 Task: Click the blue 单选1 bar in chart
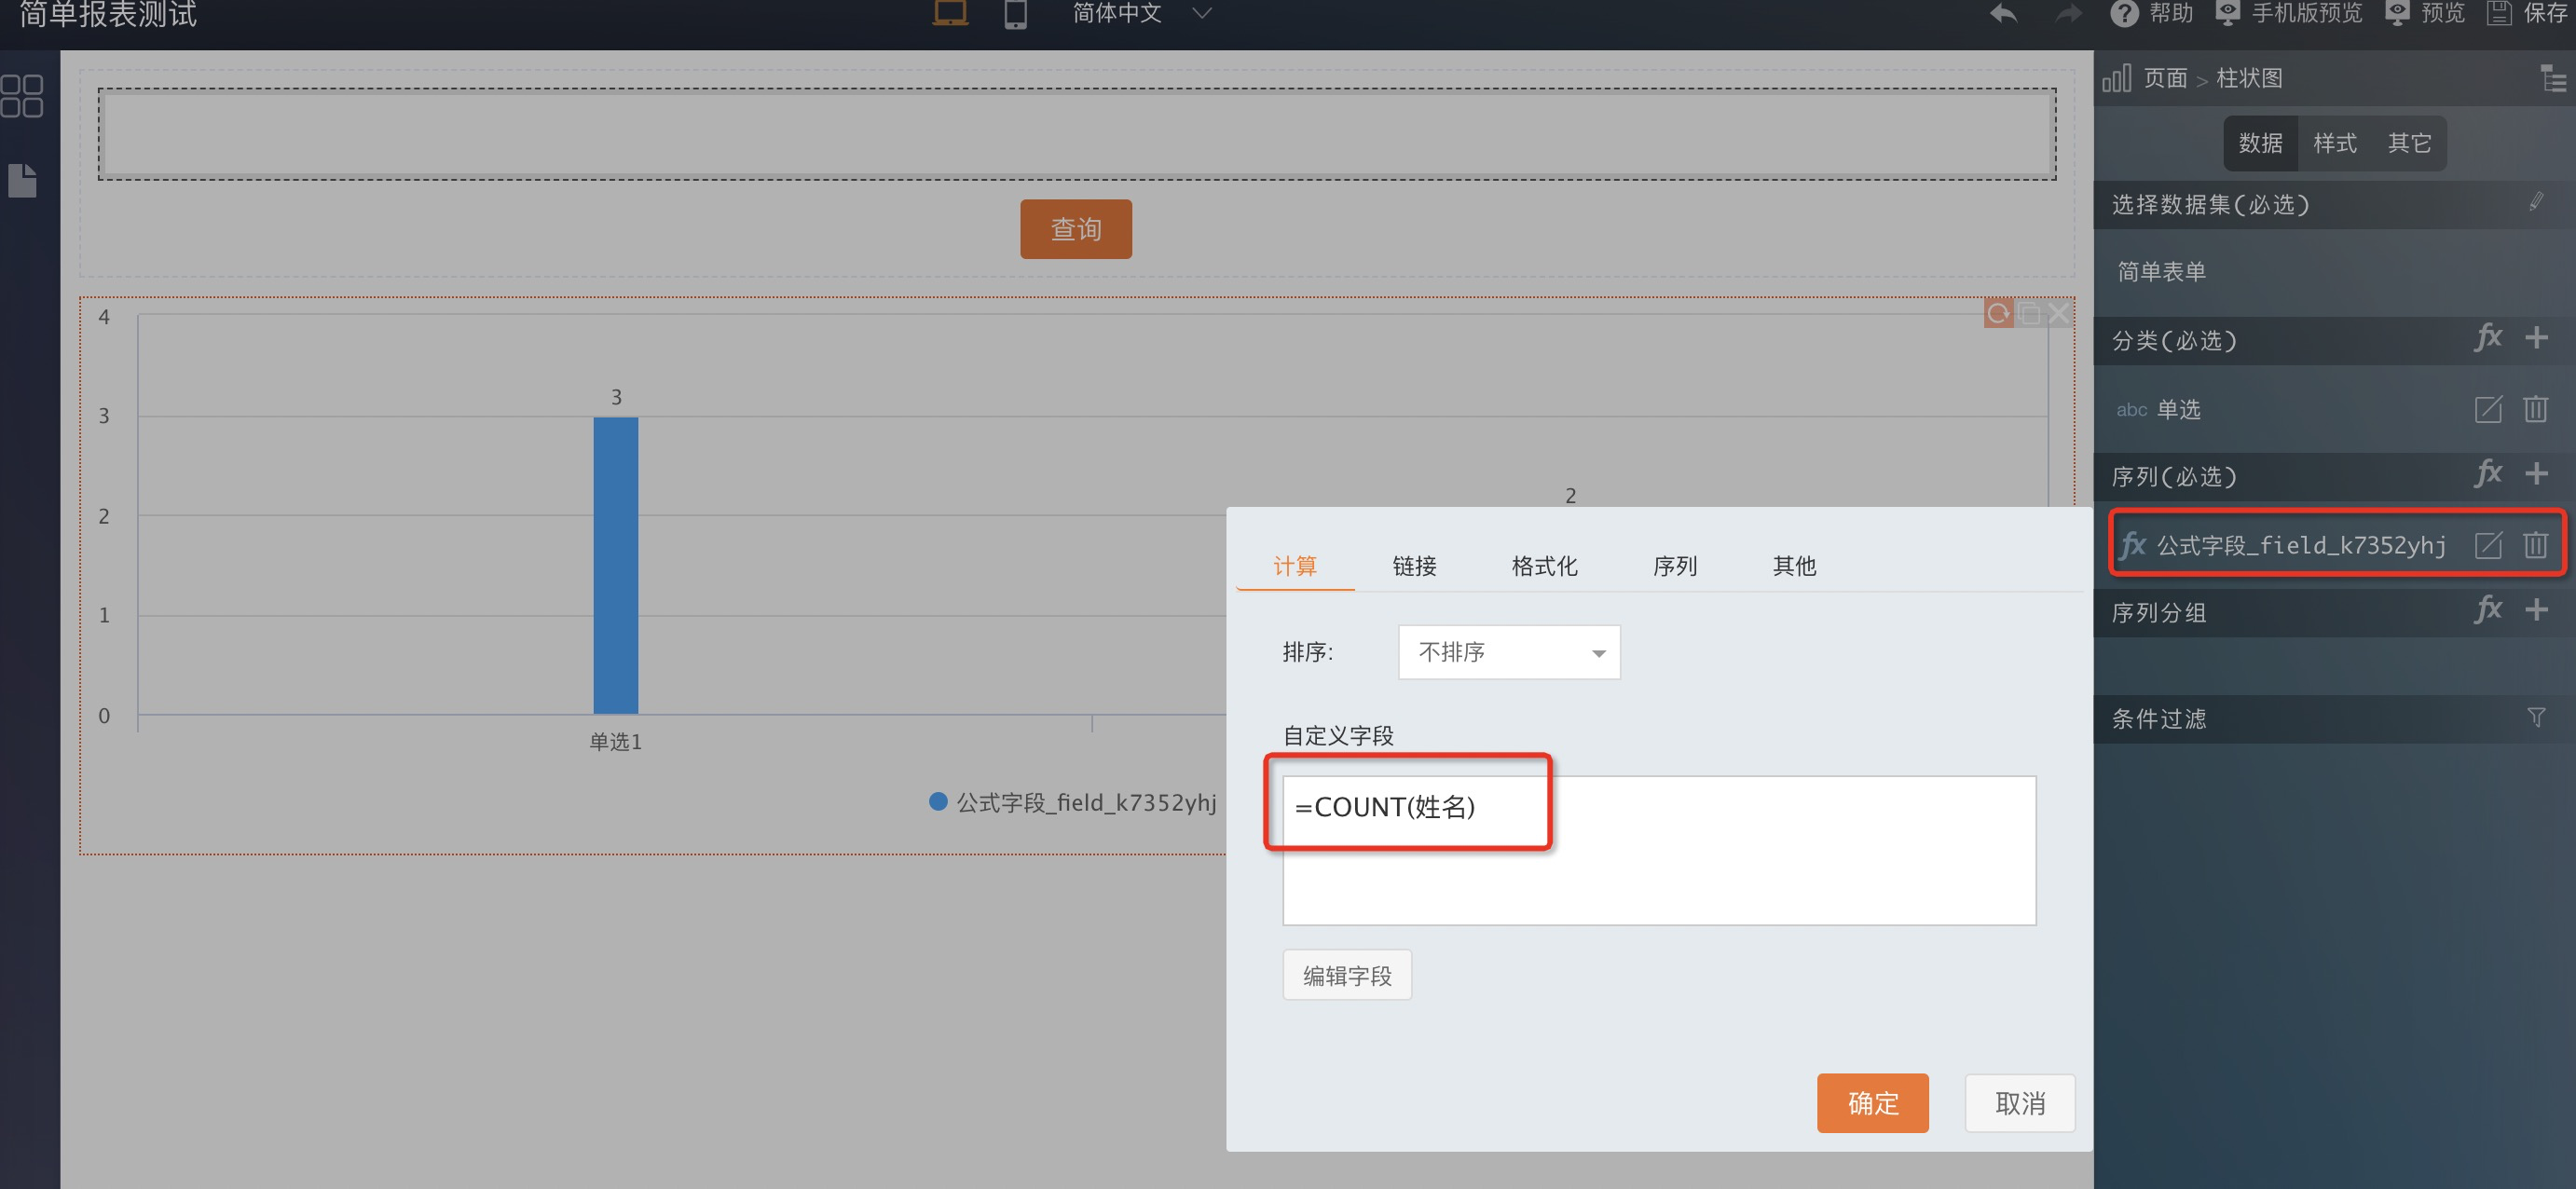coord(615,565)
